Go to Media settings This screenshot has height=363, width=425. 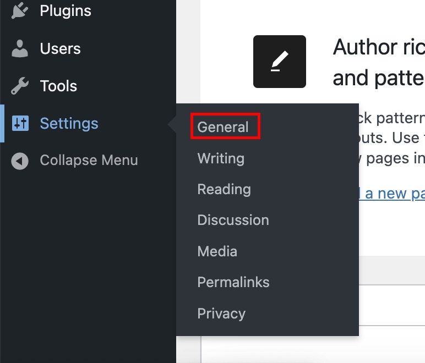tap(217, 251)
